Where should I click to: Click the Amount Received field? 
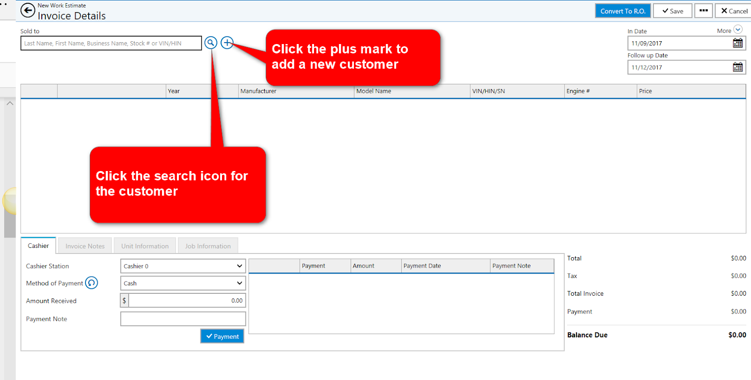point(187,300)
